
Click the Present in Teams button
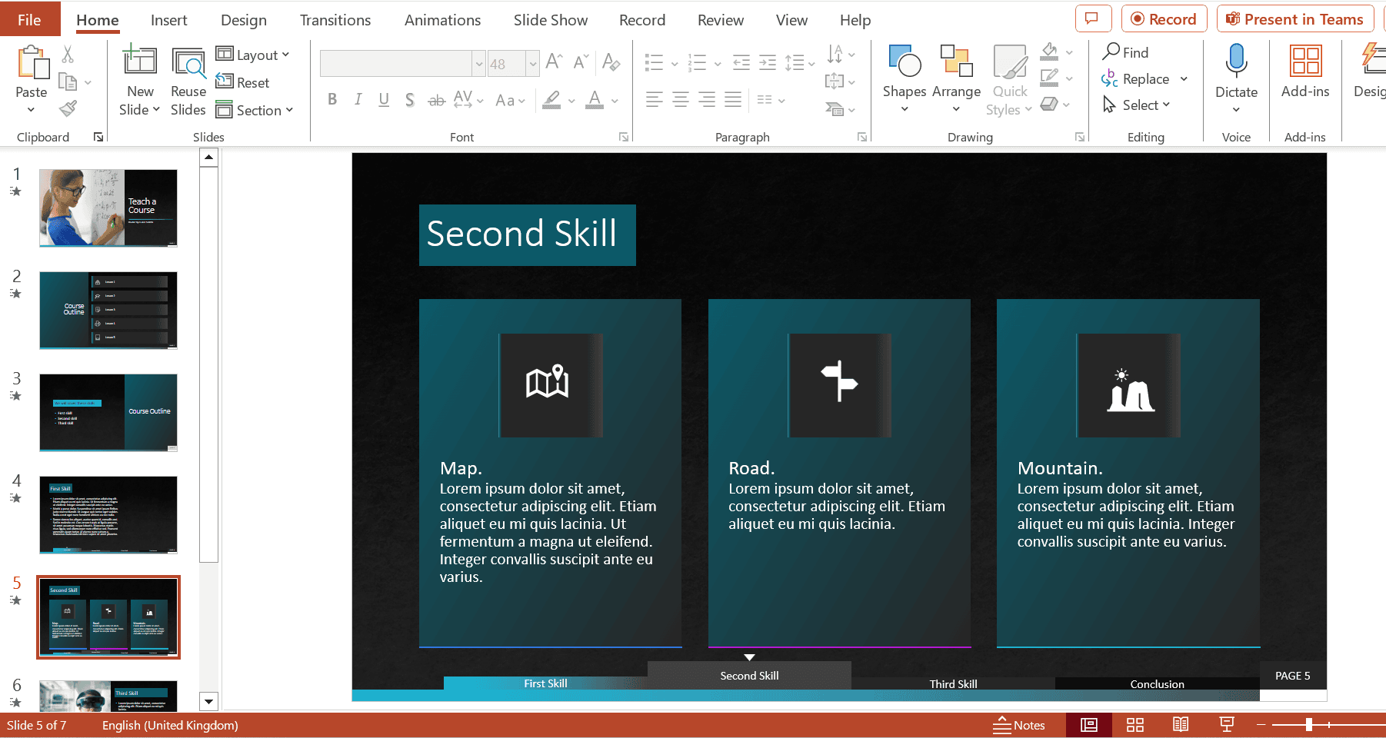point(1295,18)
